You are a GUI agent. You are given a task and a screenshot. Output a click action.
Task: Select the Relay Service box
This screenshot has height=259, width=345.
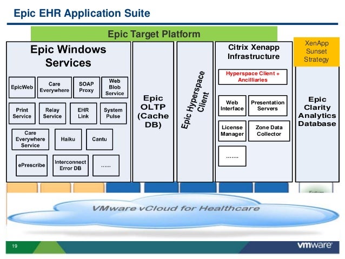coord(52,114)
